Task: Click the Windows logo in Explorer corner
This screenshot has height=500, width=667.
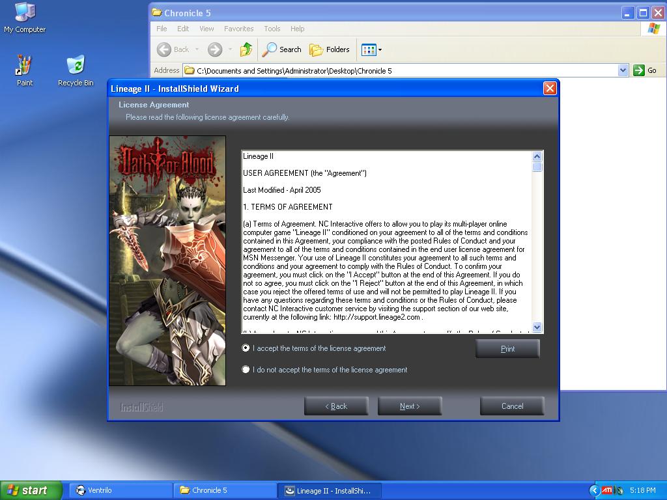Action: pos(653,29)
